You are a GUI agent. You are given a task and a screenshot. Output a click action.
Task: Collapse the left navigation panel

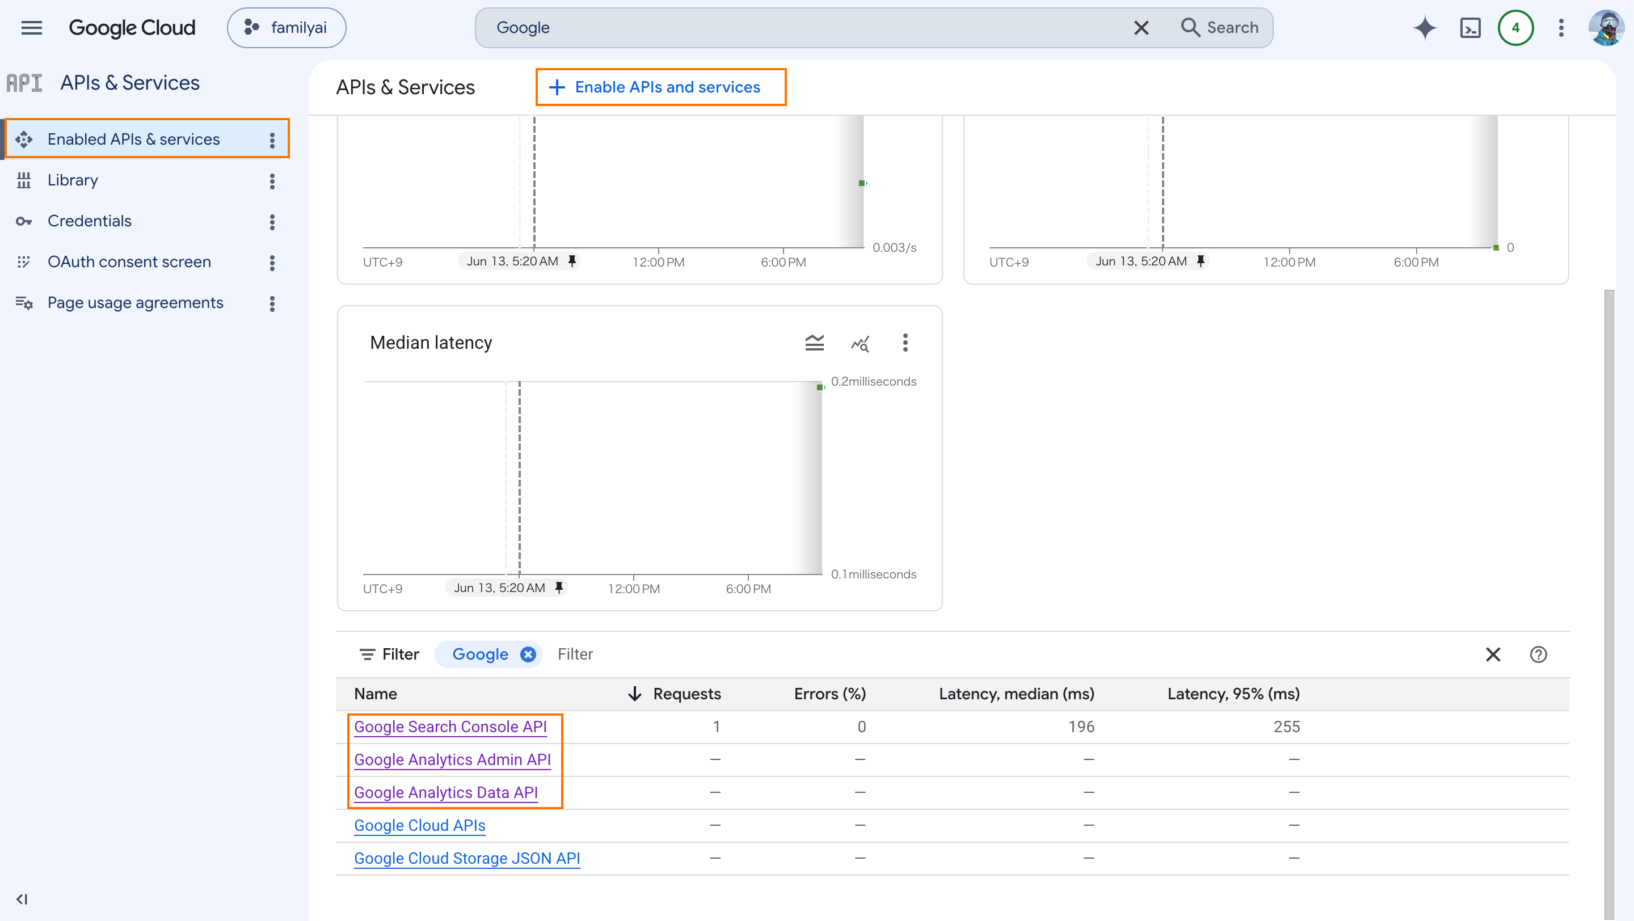[x=22, y=899]
